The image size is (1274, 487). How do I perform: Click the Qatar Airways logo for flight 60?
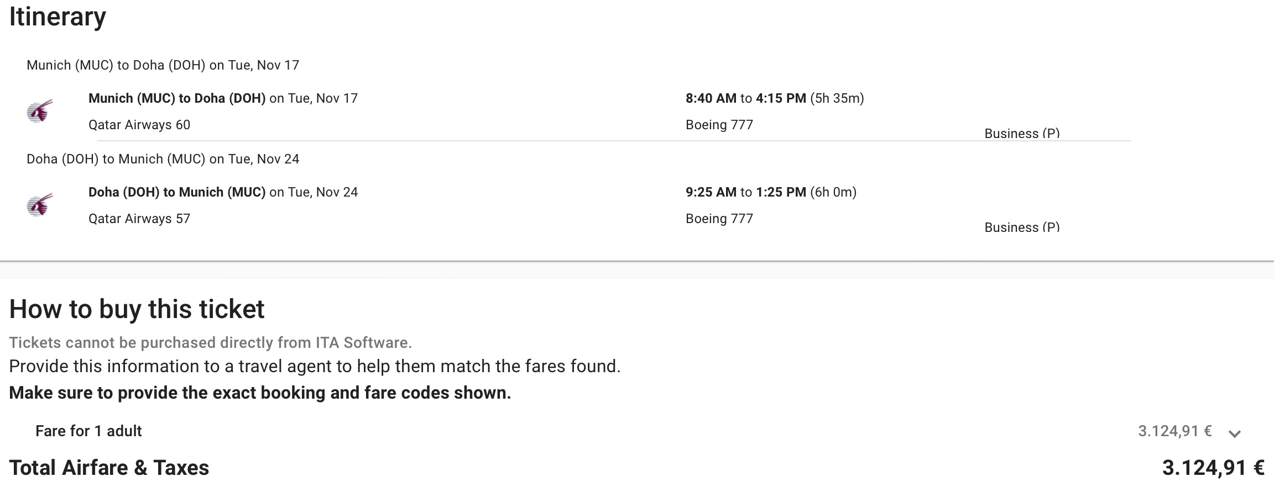[40, 112]
